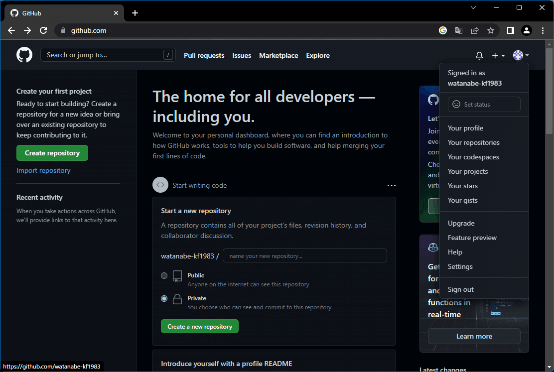The width and height of the screenshot is (554, 372).
Task: Open the browser side panel icon
Action: click(x=511, y=31)
